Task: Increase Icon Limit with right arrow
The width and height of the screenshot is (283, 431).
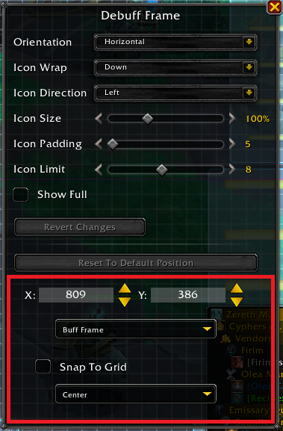Action: (x=232, y=170)
